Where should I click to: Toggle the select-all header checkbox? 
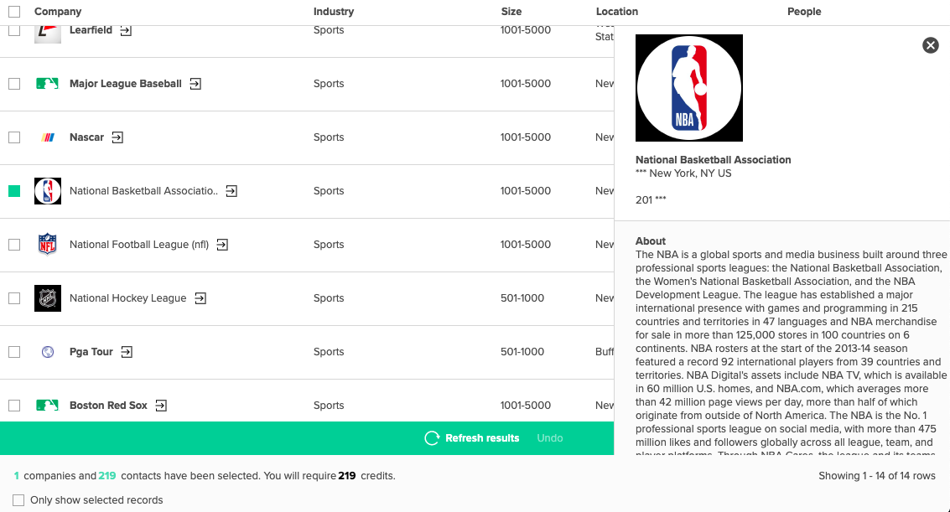14,12
